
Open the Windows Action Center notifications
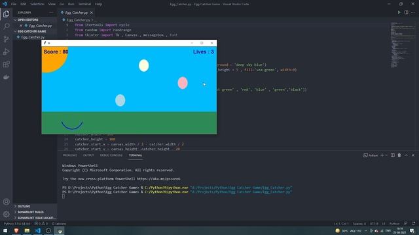coord(412,230)
